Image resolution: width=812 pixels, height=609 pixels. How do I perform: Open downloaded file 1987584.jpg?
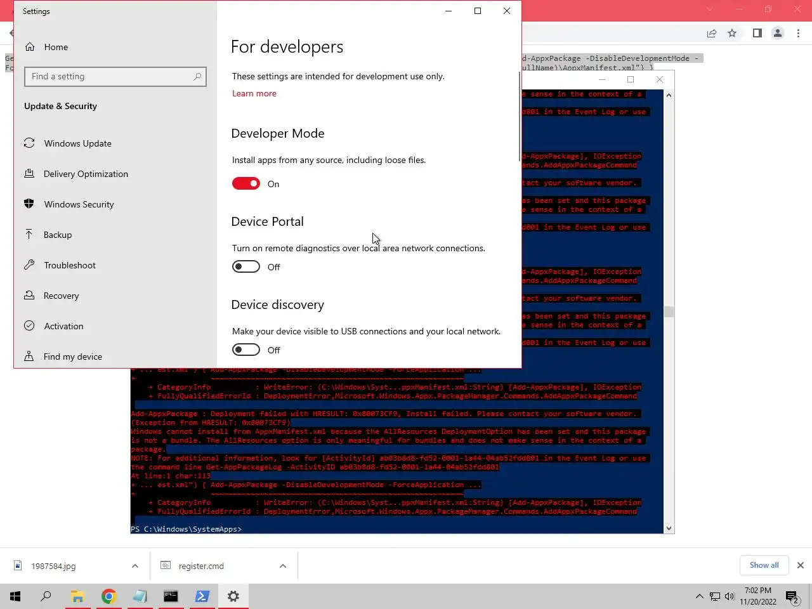click(53, 566)
